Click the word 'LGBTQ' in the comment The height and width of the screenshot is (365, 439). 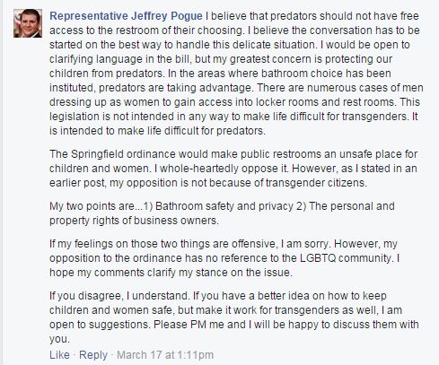318,258
